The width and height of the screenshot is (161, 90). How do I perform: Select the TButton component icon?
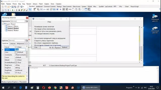point(41,9)
